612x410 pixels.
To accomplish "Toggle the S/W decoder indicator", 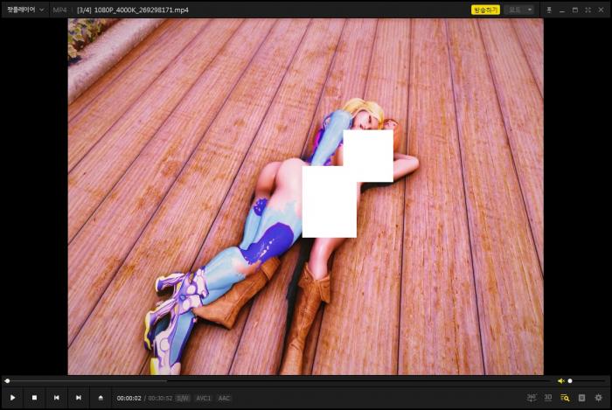I will pos(183,399).
